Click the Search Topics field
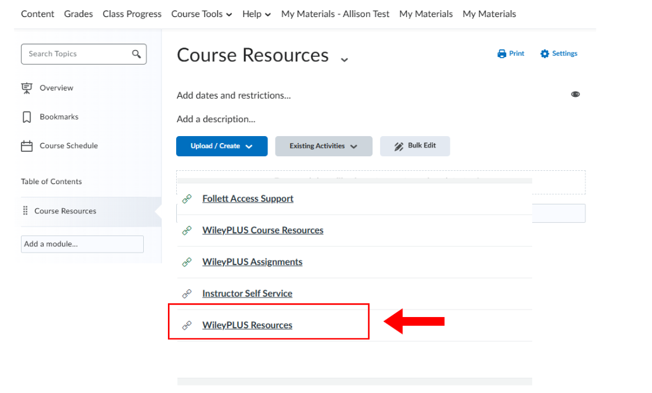Image resolution: width=652 pixels, height=393 pixels. 84,54
